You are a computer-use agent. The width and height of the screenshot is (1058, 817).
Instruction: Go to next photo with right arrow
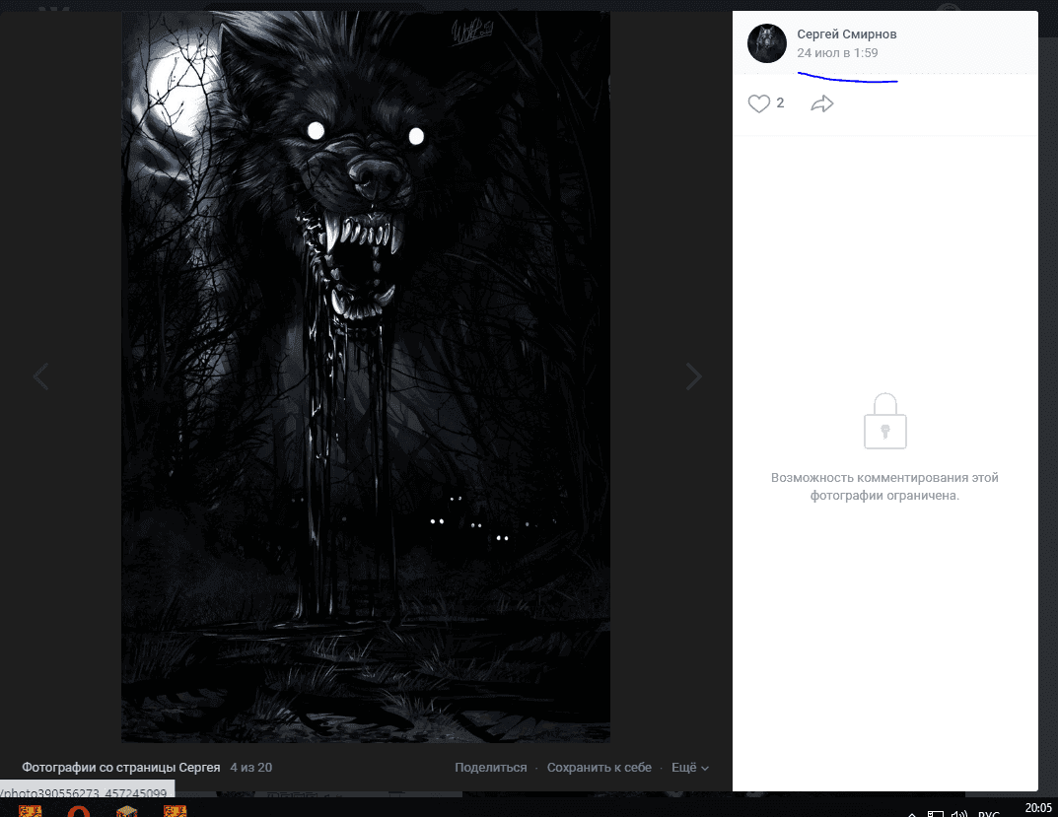pos(694,376)
